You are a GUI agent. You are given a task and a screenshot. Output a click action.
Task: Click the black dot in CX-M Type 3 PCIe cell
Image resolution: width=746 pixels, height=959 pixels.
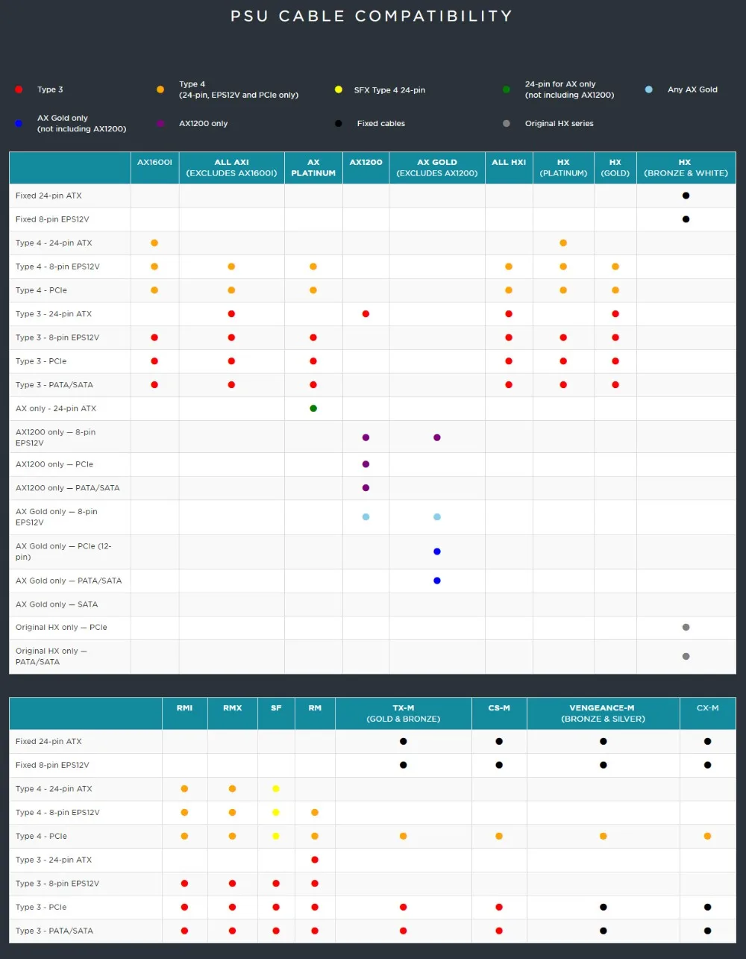coord(707,908)
